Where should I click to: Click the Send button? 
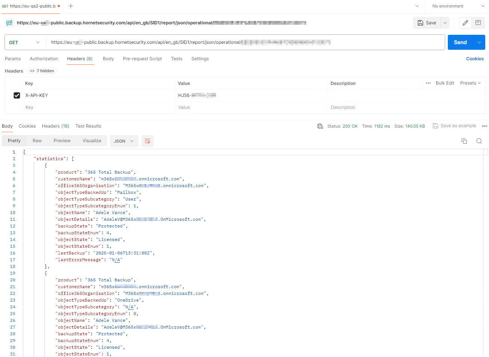coord(461,42)
